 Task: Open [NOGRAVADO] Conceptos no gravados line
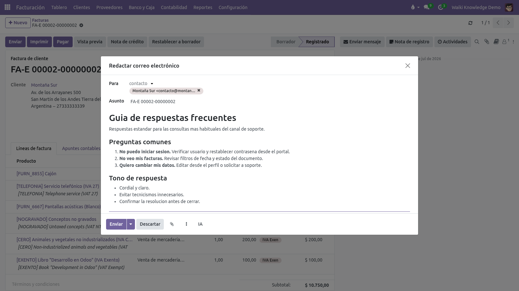pos(56,219)
